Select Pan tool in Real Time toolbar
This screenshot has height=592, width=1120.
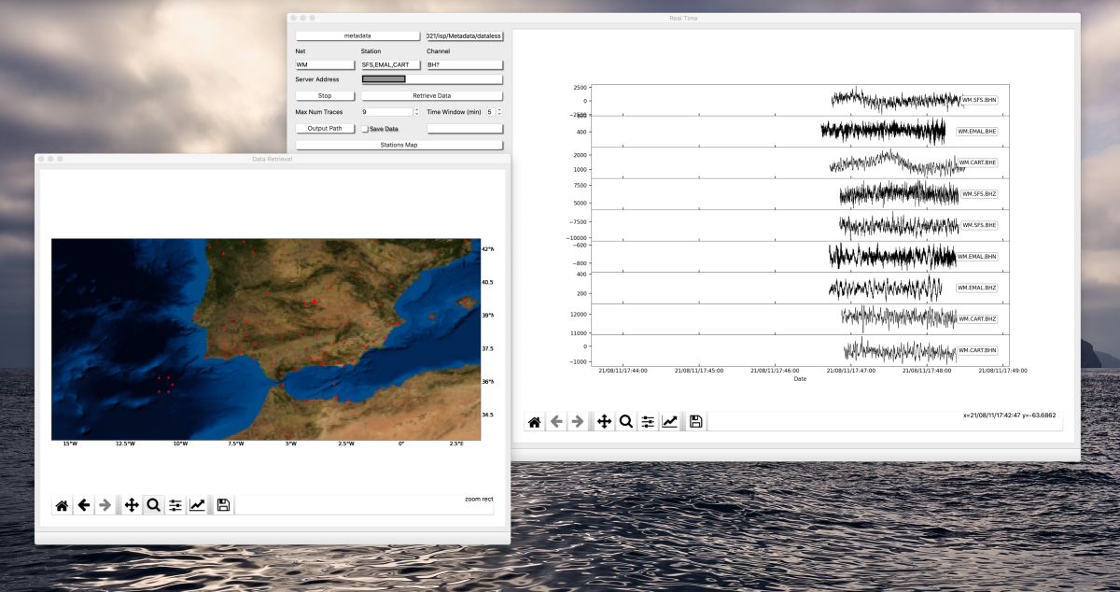click(604, 422)
